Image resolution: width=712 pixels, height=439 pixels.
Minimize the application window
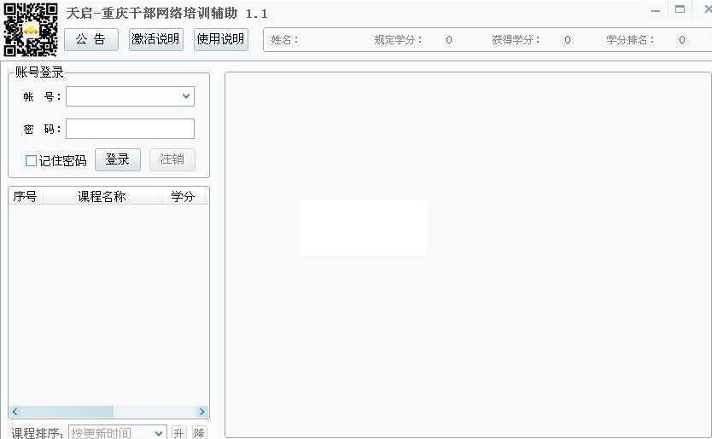pos(656,10)
